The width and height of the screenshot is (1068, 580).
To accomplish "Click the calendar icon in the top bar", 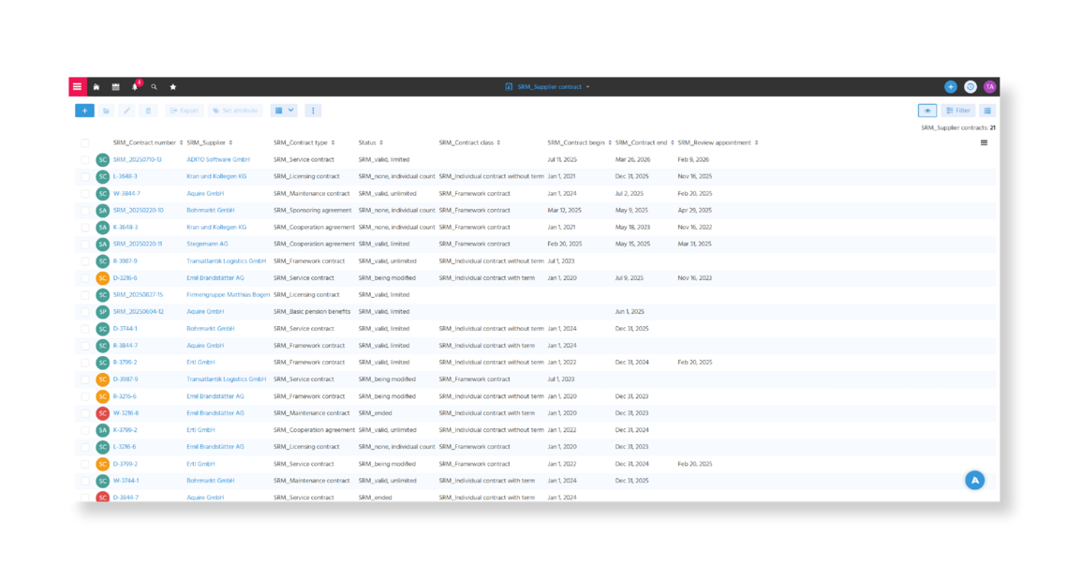I will 114,85.
